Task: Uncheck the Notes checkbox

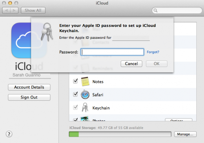Action: pyautogui.click(x=76, y=81)
